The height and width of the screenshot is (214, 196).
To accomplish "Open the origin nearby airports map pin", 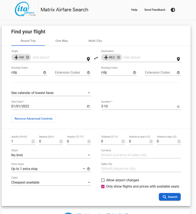I will click(88, 59).
